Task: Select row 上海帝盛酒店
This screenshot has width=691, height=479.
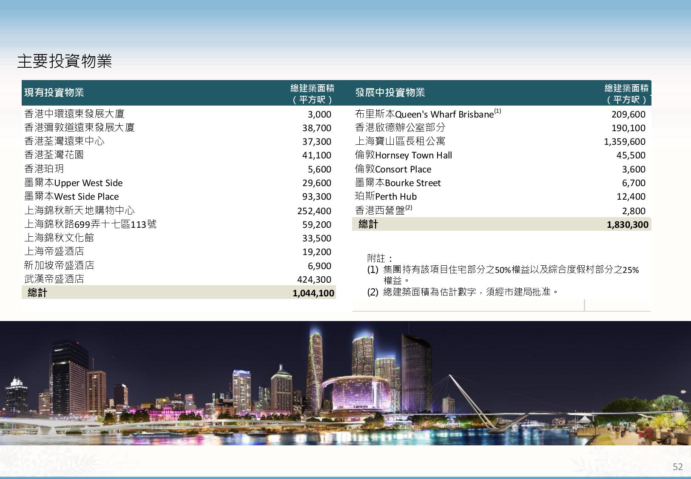Action: pos(179,251)
